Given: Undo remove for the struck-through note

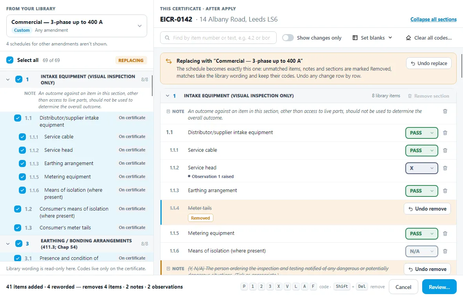Looking at the screenshot, I should coord(427,269).
